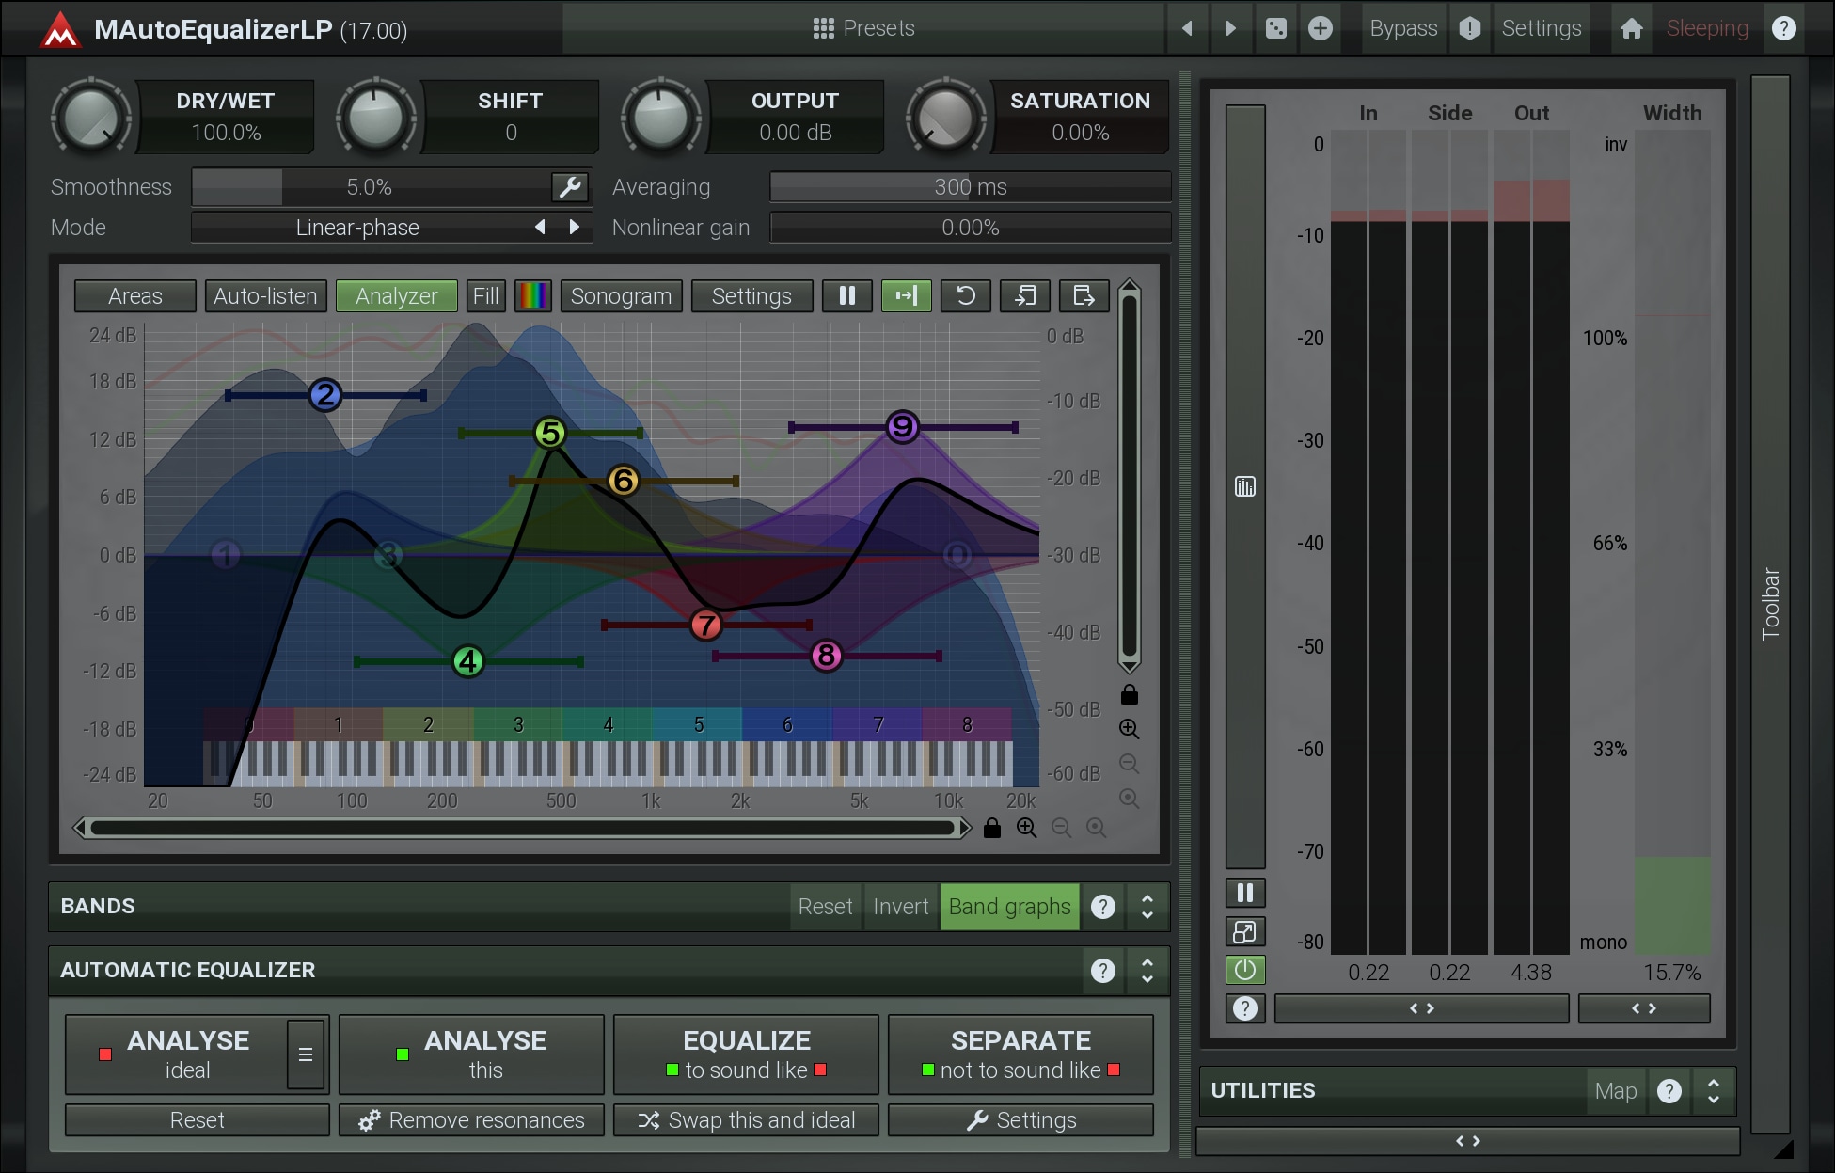The width and height of the screenshot is (1835, 1173).
Task: Click the spectrum color bars icon
Action: coord(533,296)
